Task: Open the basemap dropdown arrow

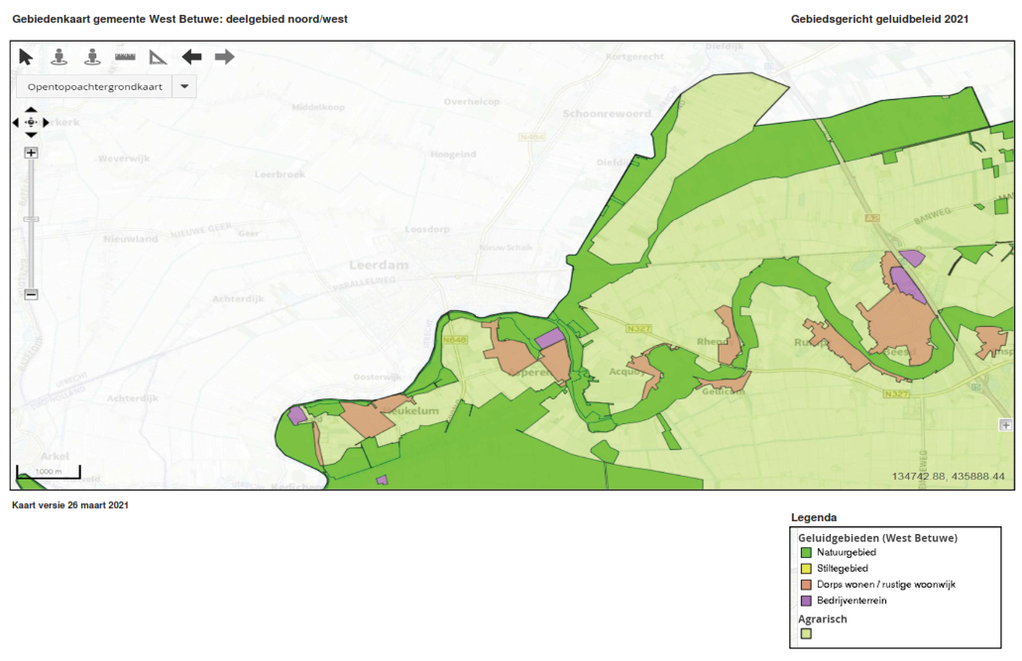Action: click(x=184, y=86)
